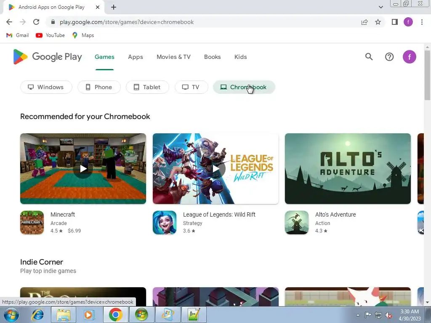Image resolution: width=431 pixels, height=323 pixels.
Task: Open the Notepad++ taskbar icon
Action: [194, 315]
